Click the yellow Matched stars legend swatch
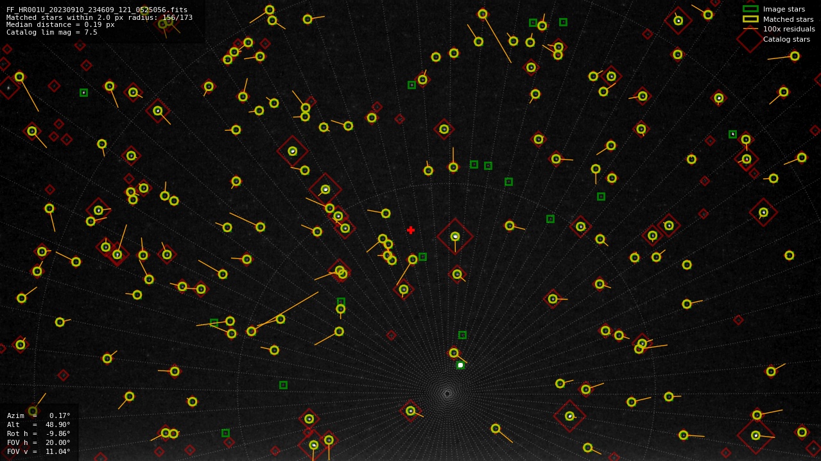 750,19
